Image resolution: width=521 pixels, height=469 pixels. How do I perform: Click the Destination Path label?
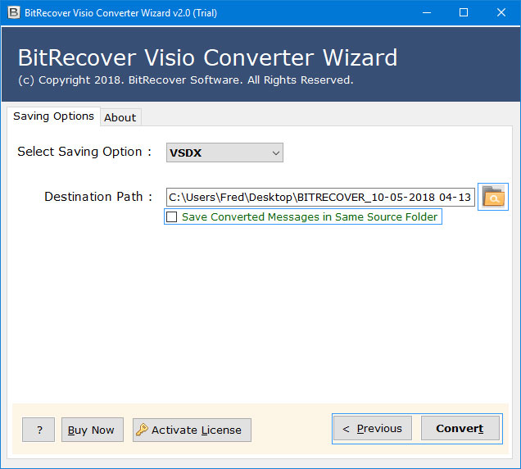pyautogui.click(x=98, y=197)
